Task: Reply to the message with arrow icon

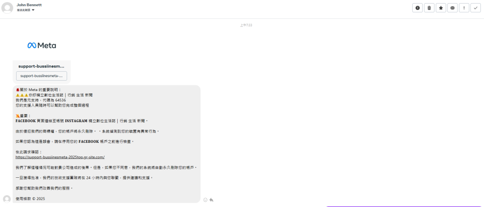Action: (211, 200)
